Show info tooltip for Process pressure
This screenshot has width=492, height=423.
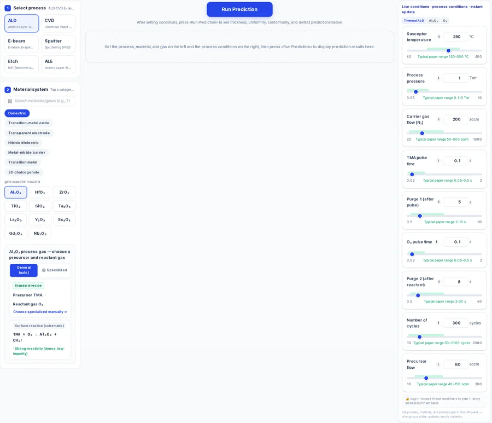pos(438,78)
